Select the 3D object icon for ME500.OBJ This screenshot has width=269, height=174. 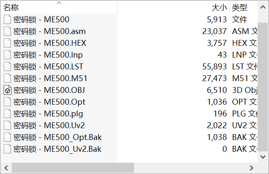point(8,90)
